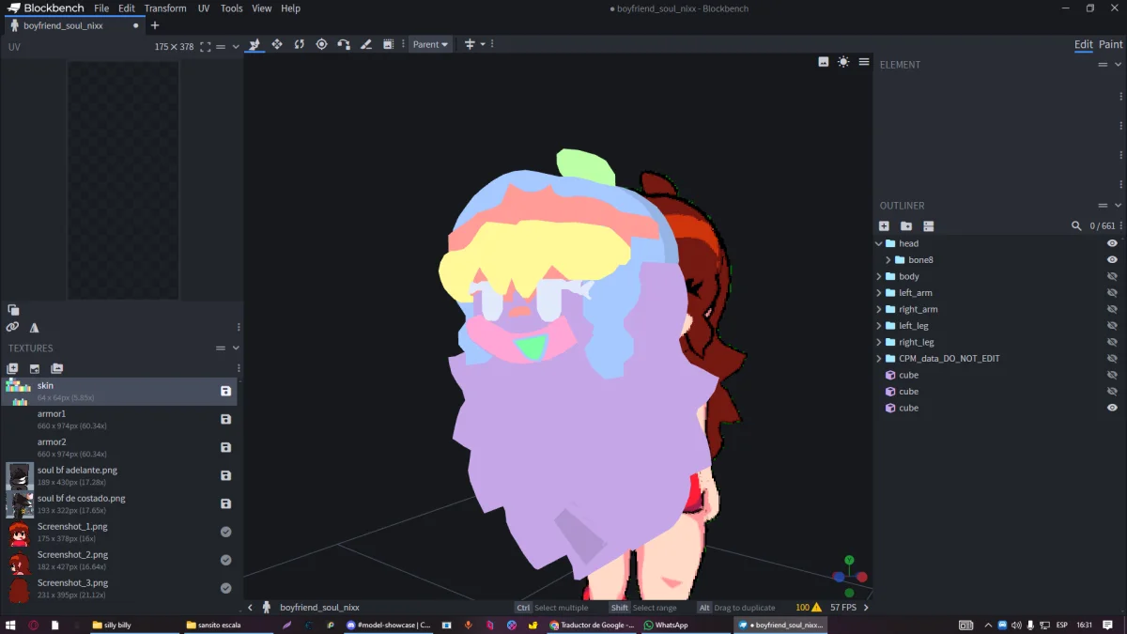Select the Pivot tool in toolbar
The width and height of the screenshot is (1127, 634).
click(321, 44)
